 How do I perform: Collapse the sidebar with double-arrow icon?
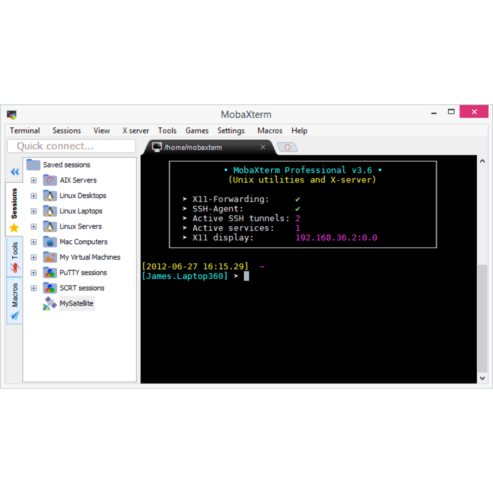point(15,172)
